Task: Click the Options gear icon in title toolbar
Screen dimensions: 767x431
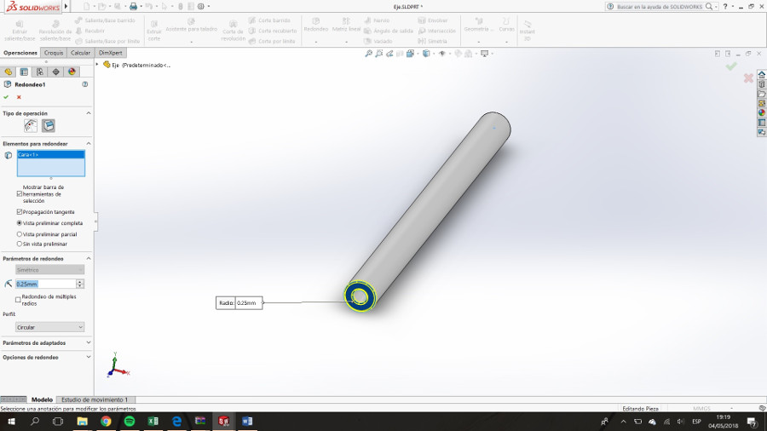Action: click(x=200, y=6)
